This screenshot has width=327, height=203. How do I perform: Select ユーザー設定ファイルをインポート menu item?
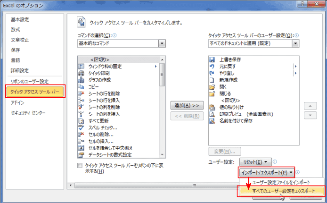click(x=281, y=182)
